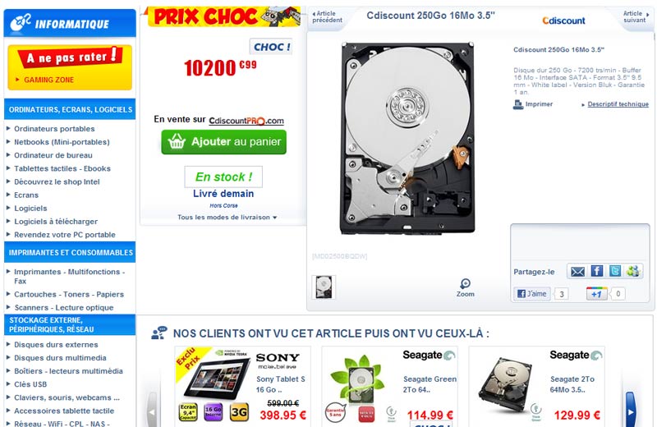Go to Article suivant
The width and height of the screenshot is (657, 427).
[636, 16]
